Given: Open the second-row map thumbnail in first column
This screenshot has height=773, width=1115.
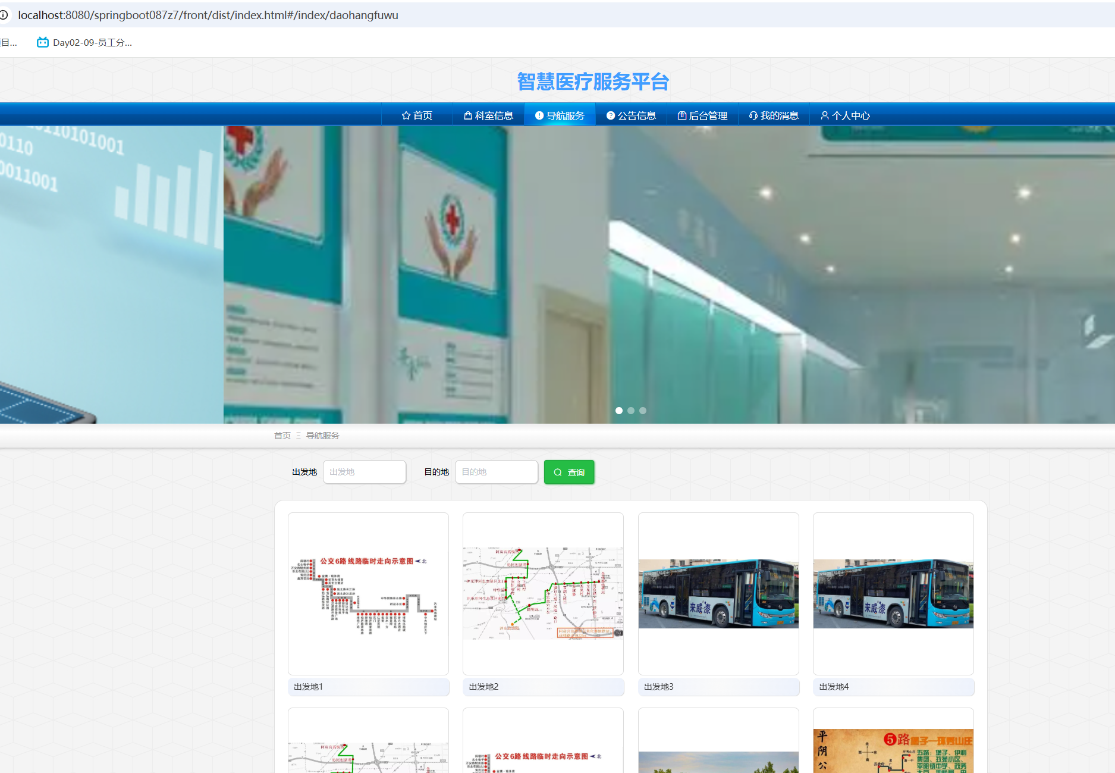Looking at the screenshot, I should pyautogui.click(x=368, y=741).
